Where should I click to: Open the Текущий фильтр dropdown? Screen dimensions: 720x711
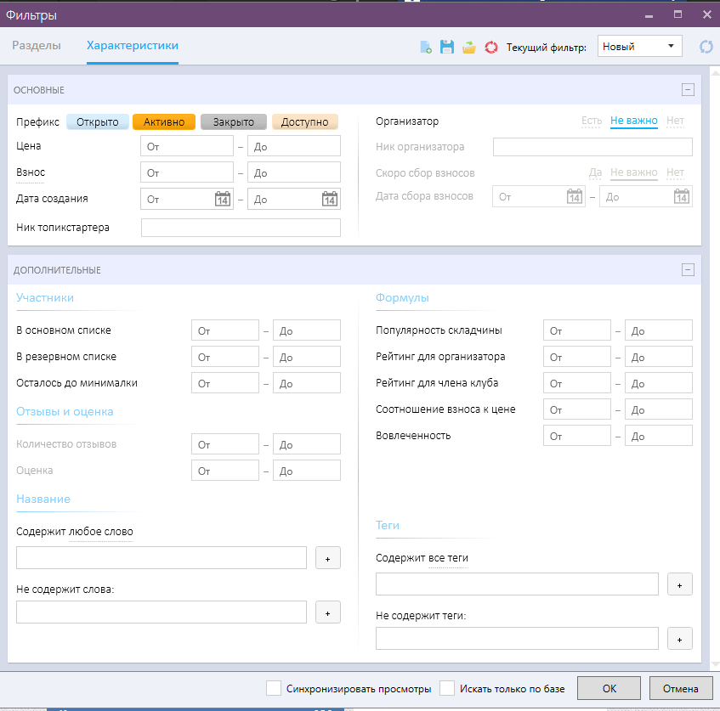click(x=640, y=47)
